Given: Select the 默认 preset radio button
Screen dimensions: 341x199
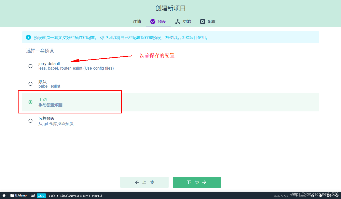Looking at the screenshot, I should pyautogui.click(x=30, y=84).
